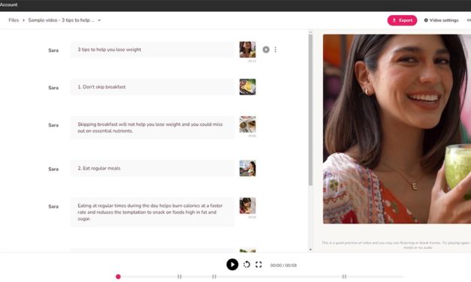Screen dimensions: 471x282
Task: Edit text '1. Don't skip breakfast'
Action: click(152, 87)
